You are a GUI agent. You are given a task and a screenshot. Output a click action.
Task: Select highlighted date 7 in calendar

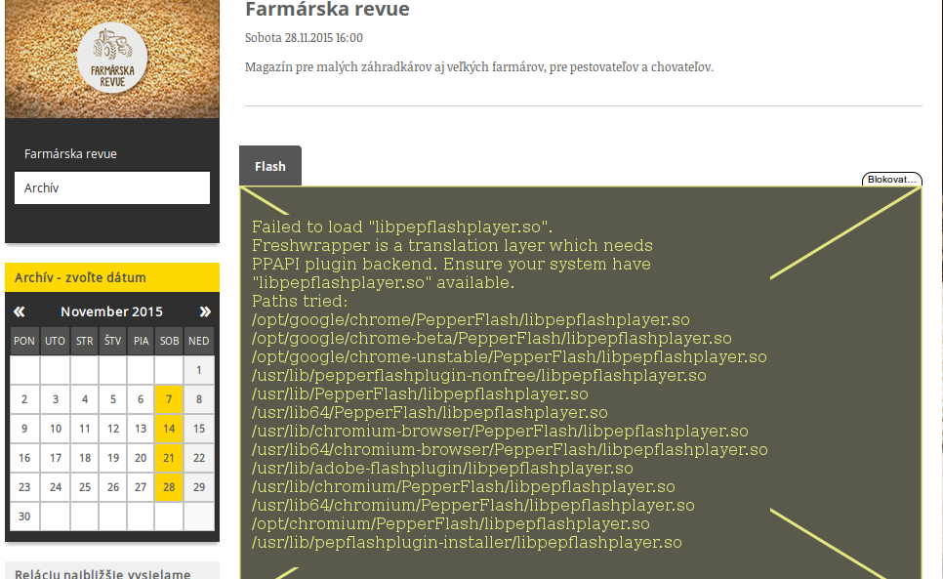click(x=169, y=399)
